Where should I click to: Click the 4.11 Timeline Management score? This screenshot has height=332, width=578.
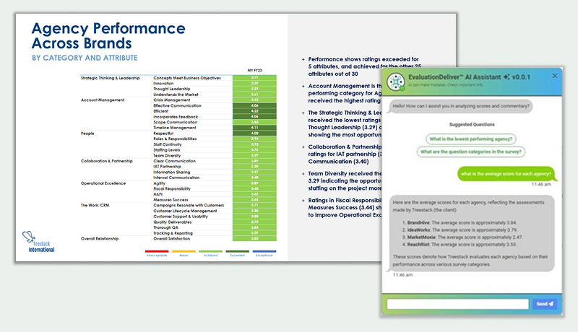(x=254, y=128)
